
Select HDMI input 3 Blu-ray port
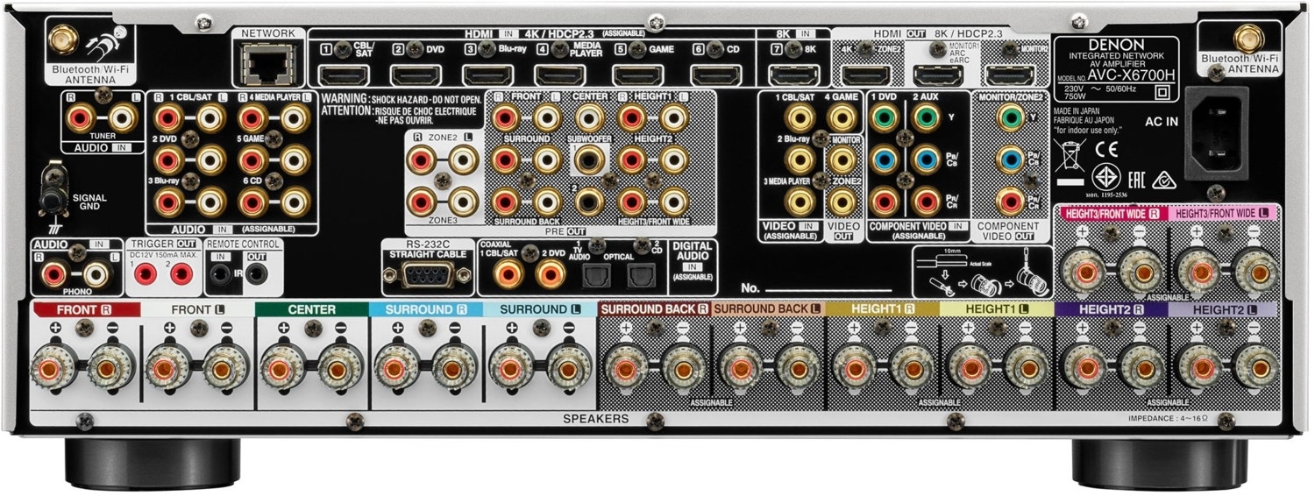487,75
